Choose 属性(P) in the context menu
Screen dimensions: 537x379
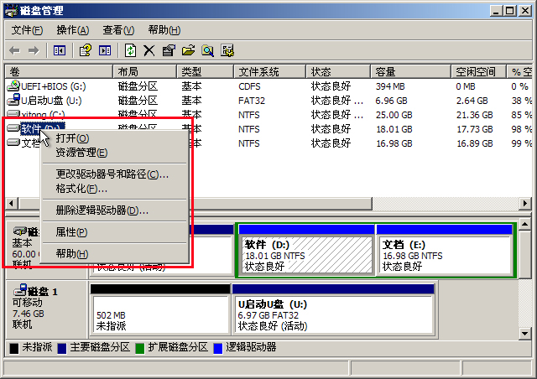pyautogui.click(x=71, y=232)
